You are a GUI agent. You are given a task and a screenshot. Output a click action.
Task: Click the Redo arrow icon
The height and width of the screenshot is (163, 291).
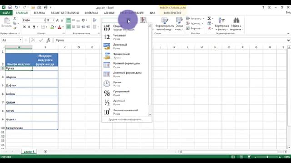click(x=25, y=7)
